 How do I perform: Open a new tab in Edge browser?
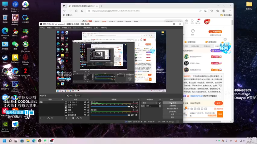tap(102, 6)
